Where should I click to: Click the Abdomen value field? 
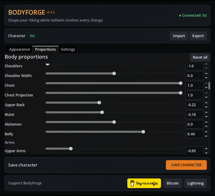[x=194, y=124]
